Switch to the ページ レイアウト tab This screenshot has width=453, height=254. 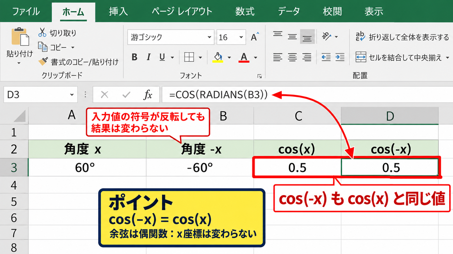182,11
